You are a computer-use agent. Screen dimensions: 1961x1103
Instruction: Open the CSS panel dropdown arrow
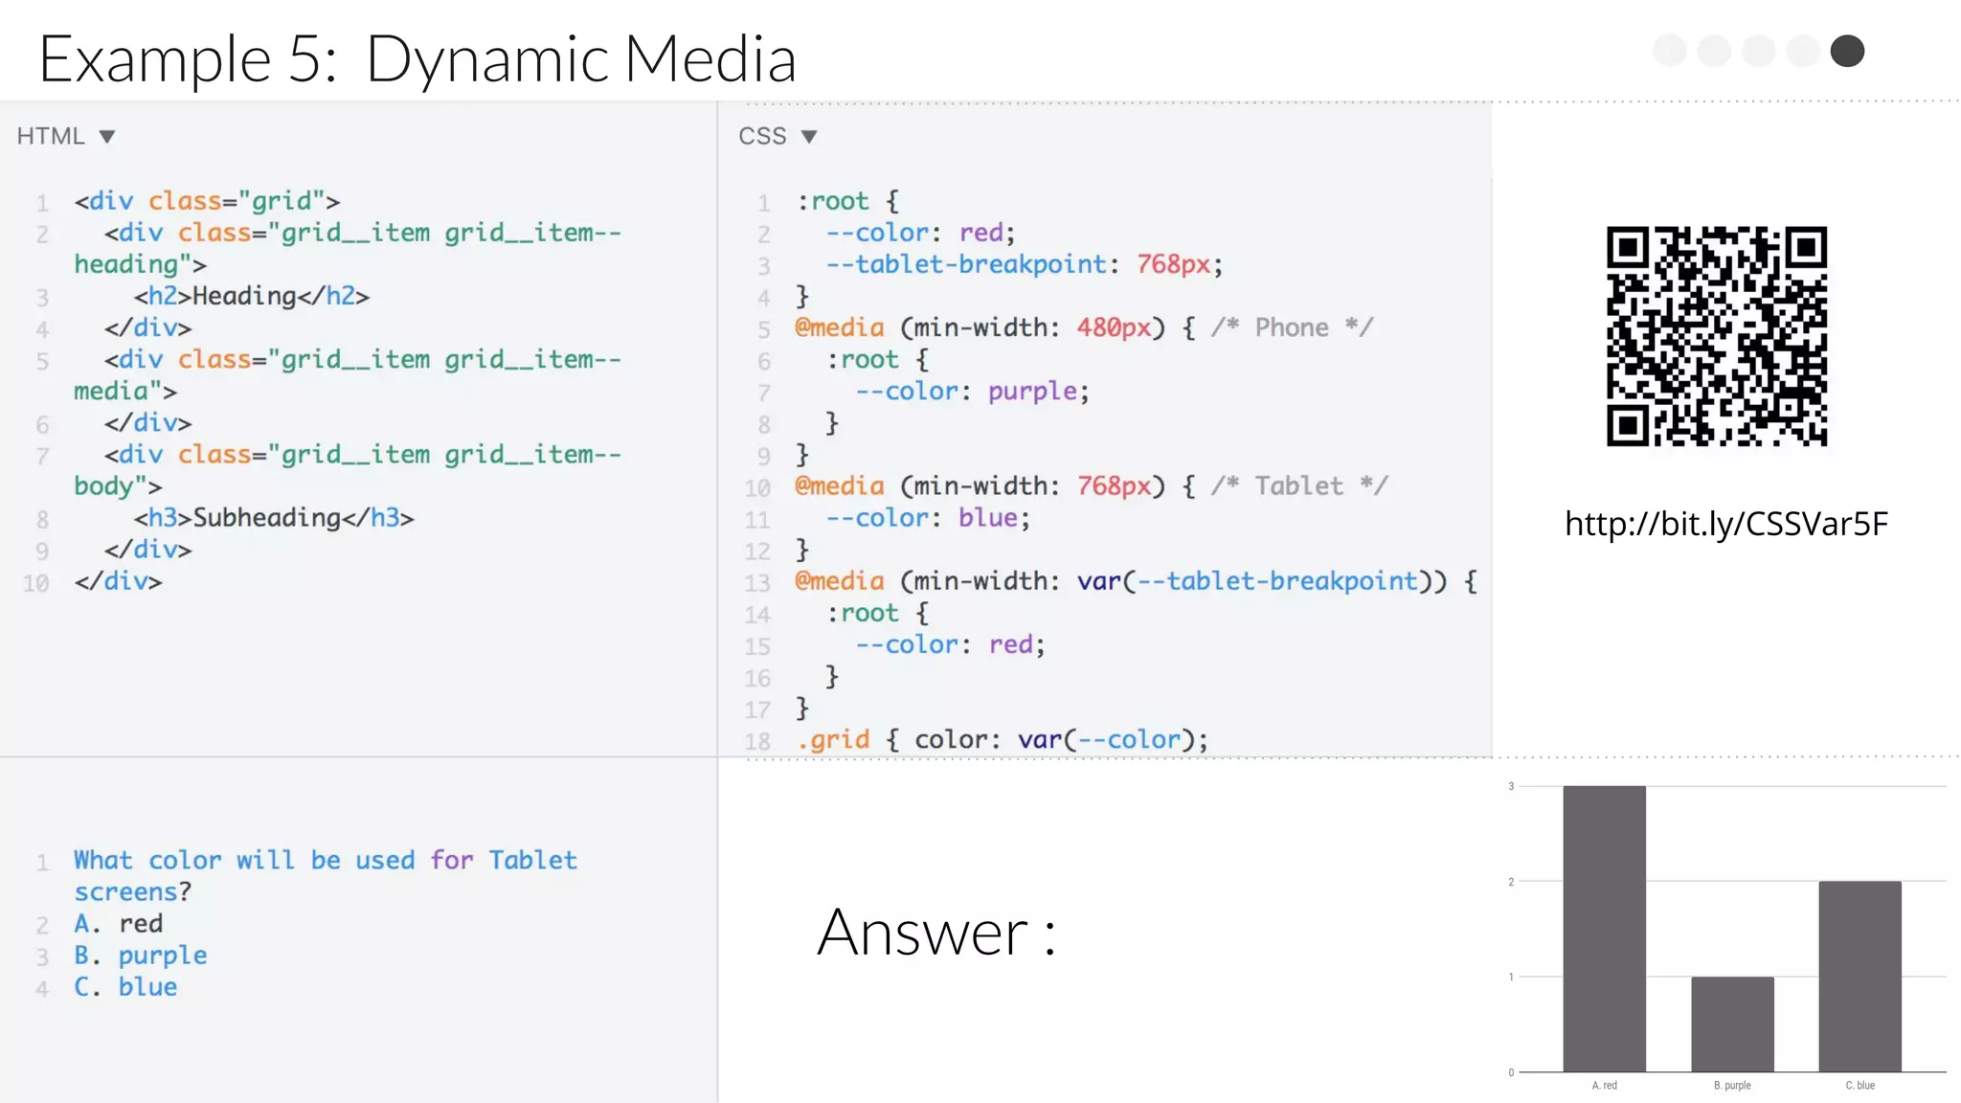[809, 137]
